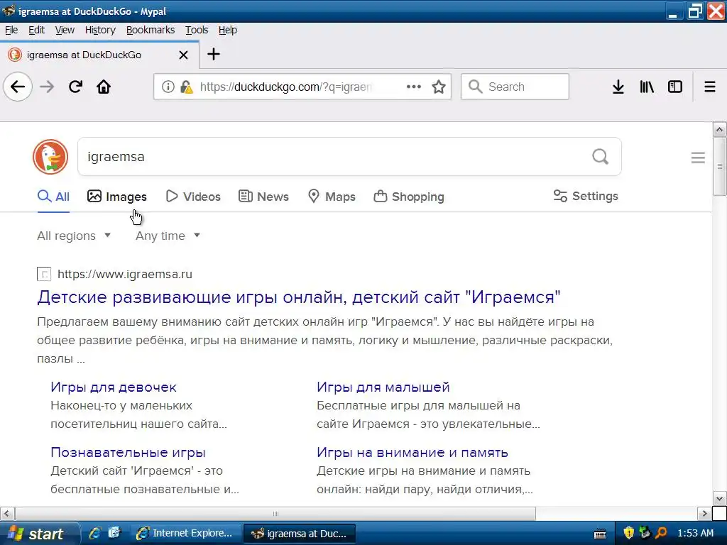Viewport: 727px width, 545px height.
Task: Toggle the sidebar panel icon
Action: click(x=675, y=87)
